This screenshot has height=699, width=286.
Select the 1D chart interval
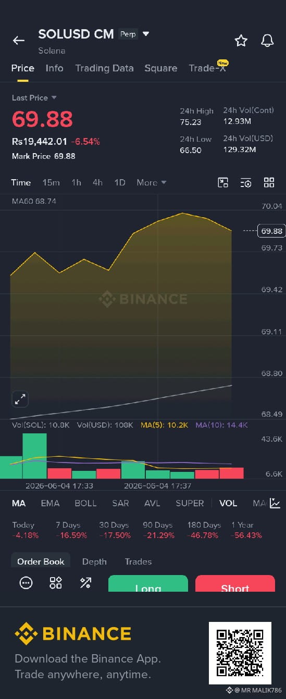(x=120, y=182)
